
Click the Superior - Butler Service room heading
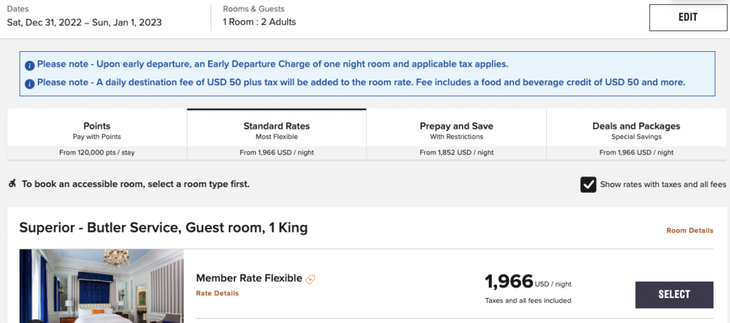[x=163, y=228]
